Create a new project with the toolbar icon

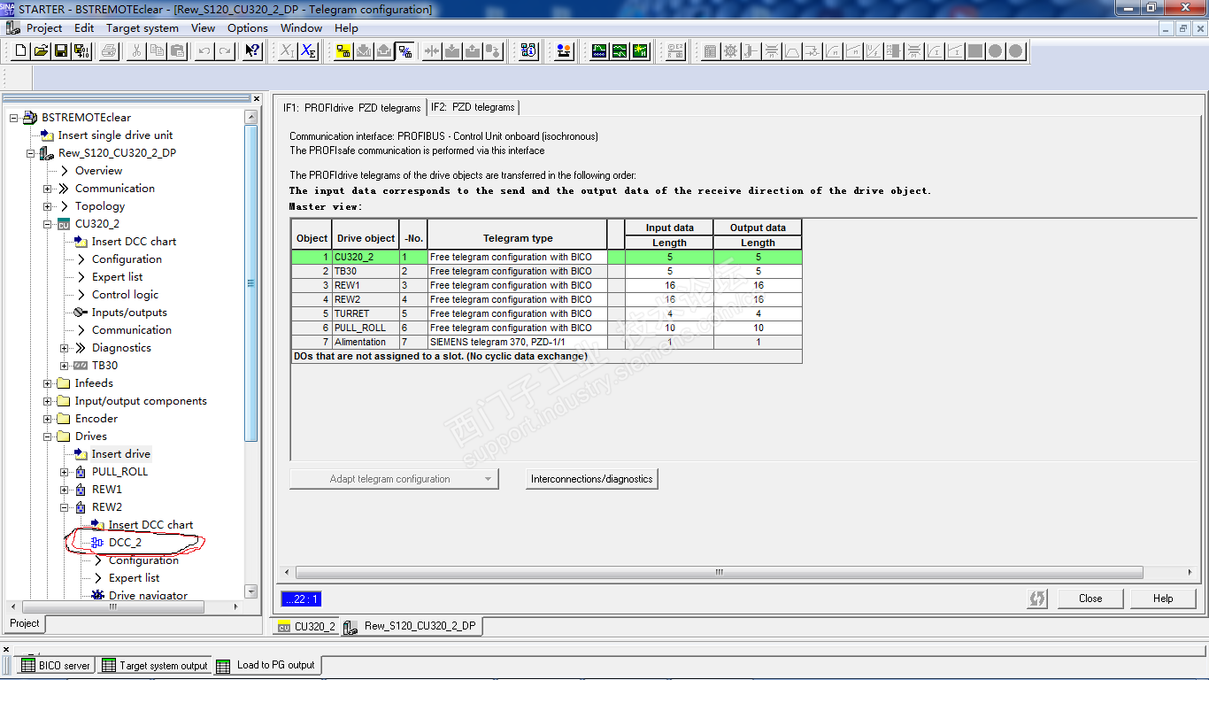tap(21, 51)
